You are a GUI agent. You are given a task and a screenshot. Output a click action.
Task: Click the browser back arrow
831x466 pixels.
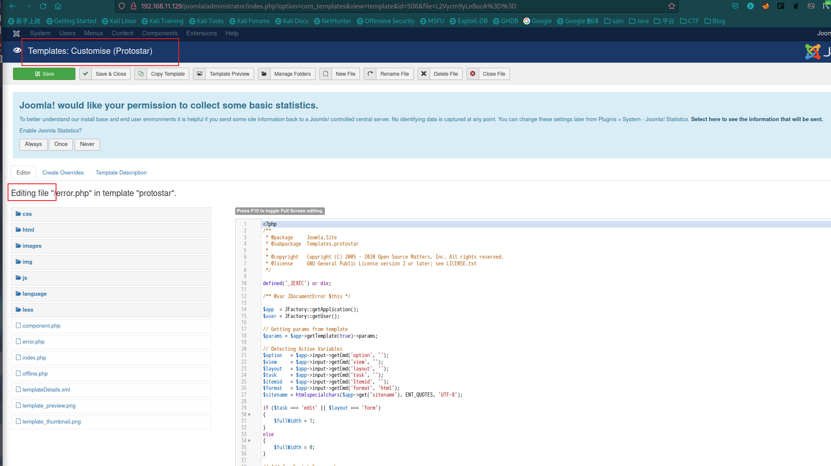13,6
